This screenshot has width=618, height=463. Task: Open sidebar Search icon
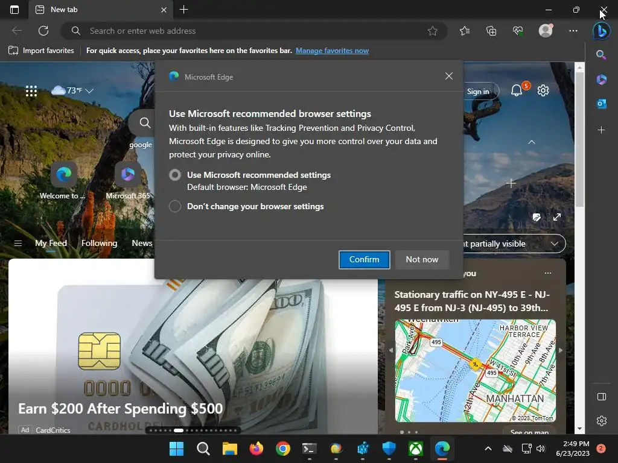click(601, 55)
